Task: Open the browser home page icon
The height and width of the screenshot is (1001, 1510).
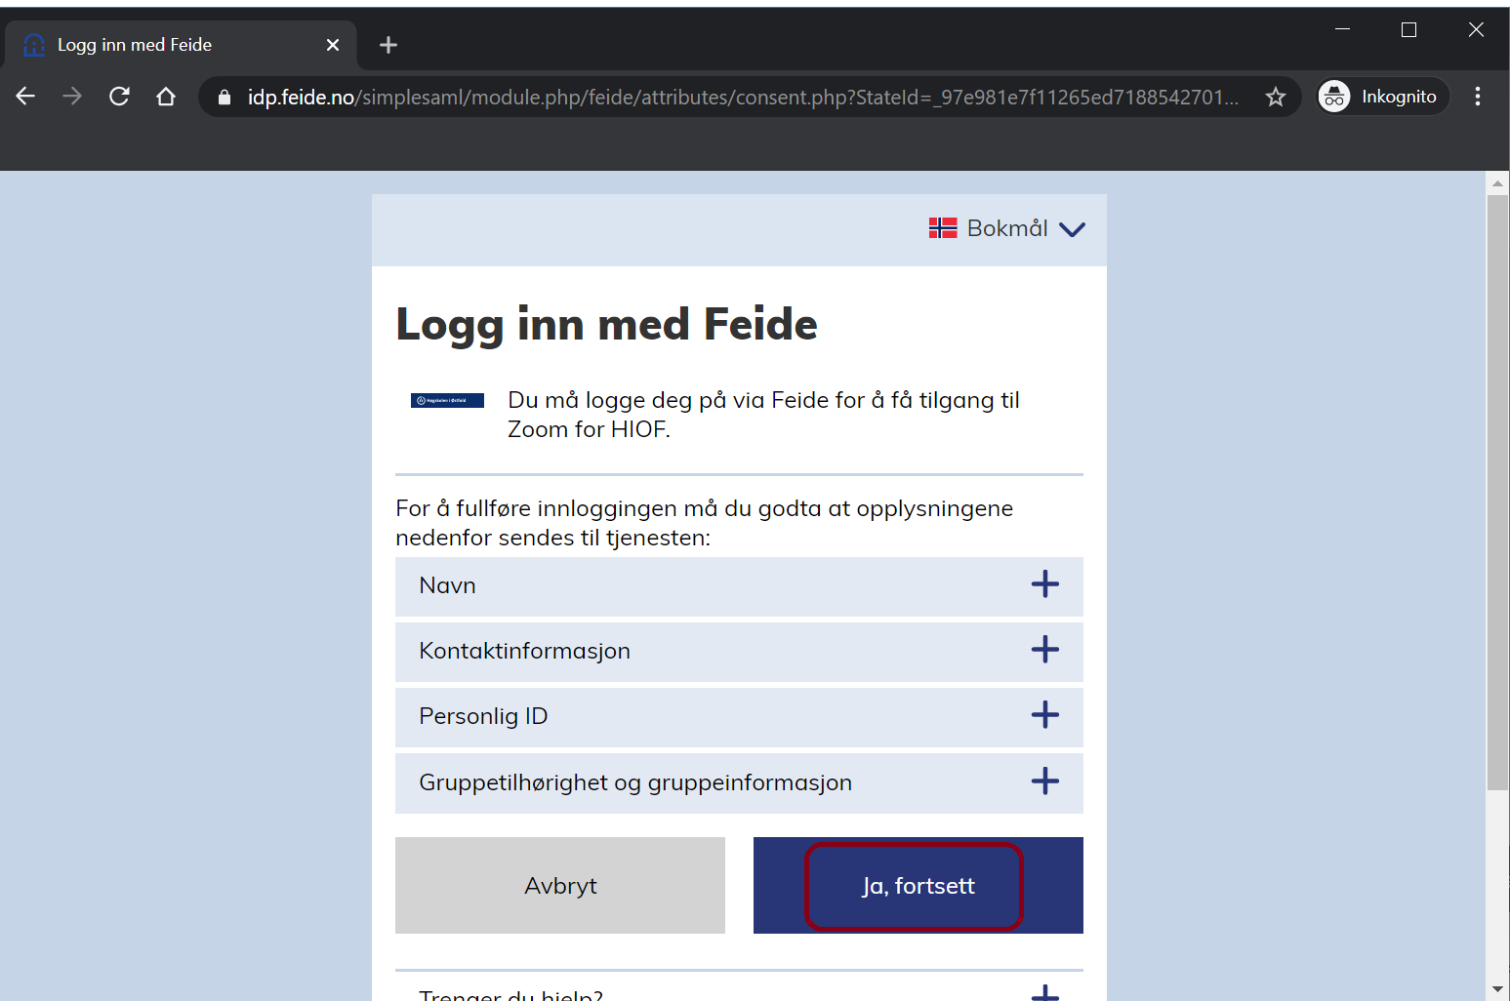Action: coord(166,96)
